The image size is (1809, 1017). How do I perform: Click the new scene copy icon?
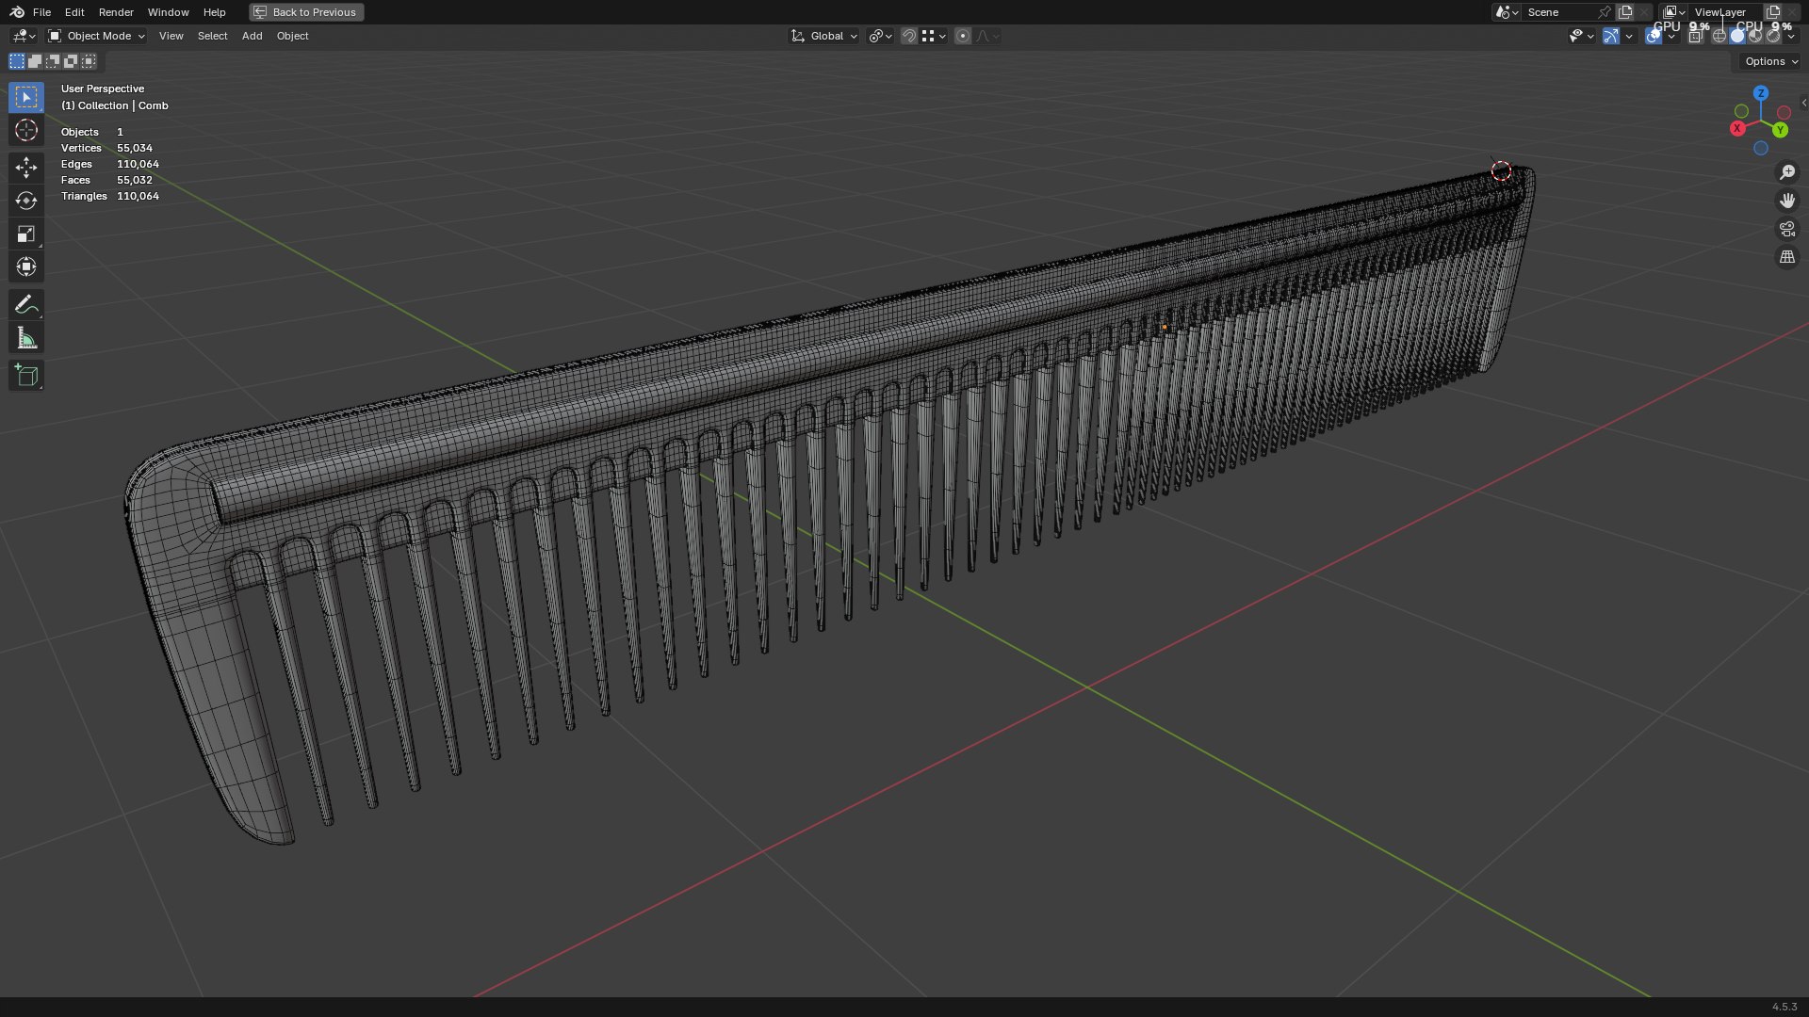(x=1625, y=12)
